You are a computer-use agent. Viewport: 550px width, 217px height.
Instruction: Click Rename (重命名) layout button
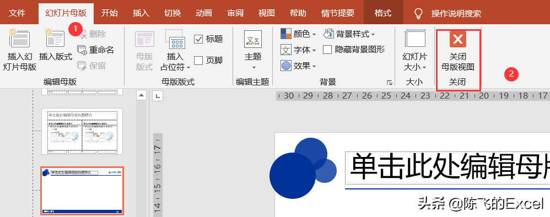[95, 50]
